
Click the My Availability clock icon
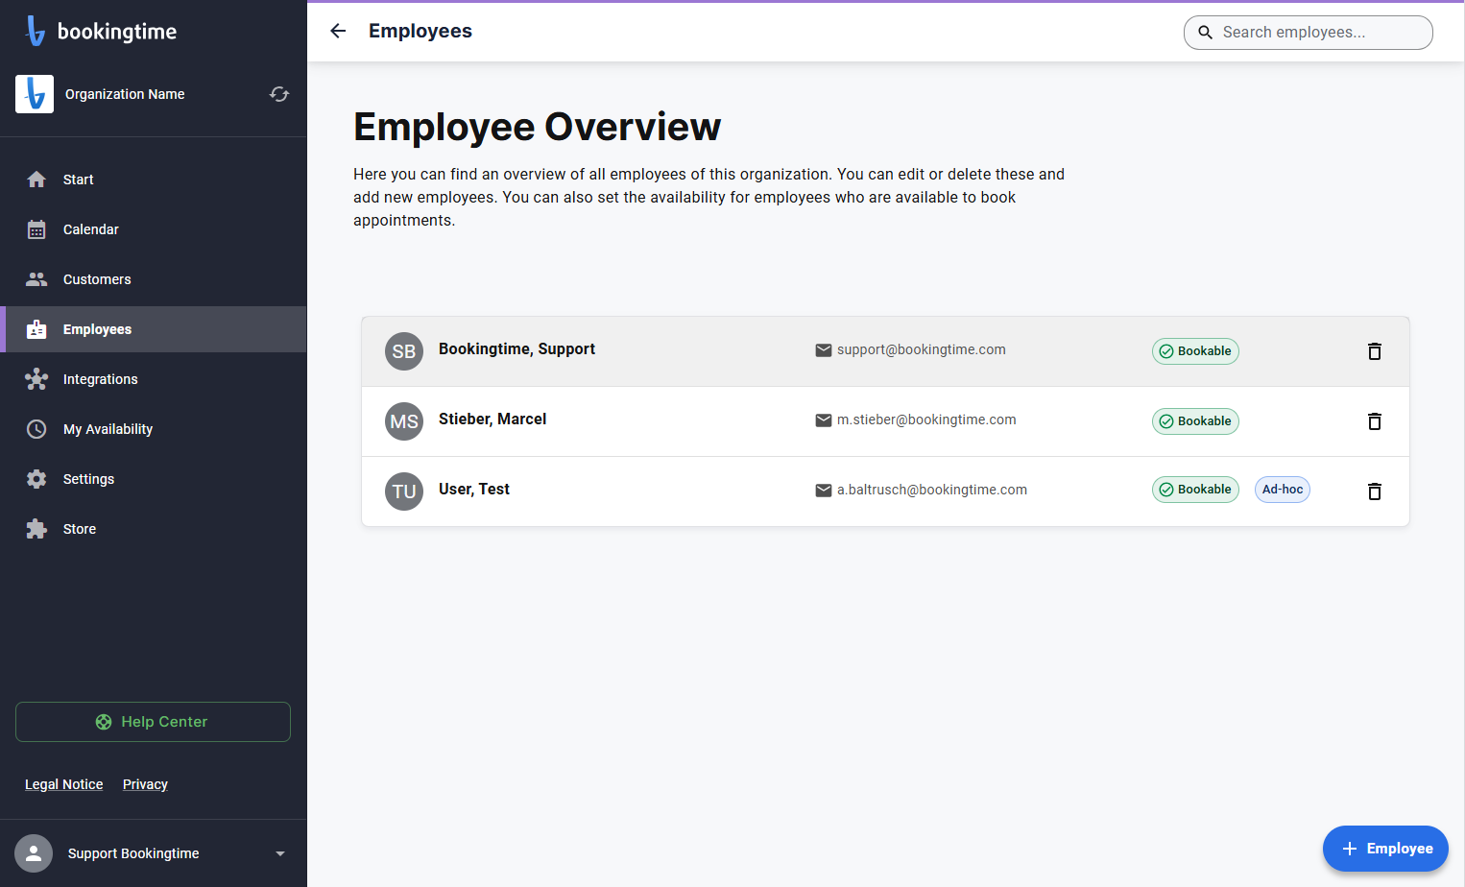[36, 429]
